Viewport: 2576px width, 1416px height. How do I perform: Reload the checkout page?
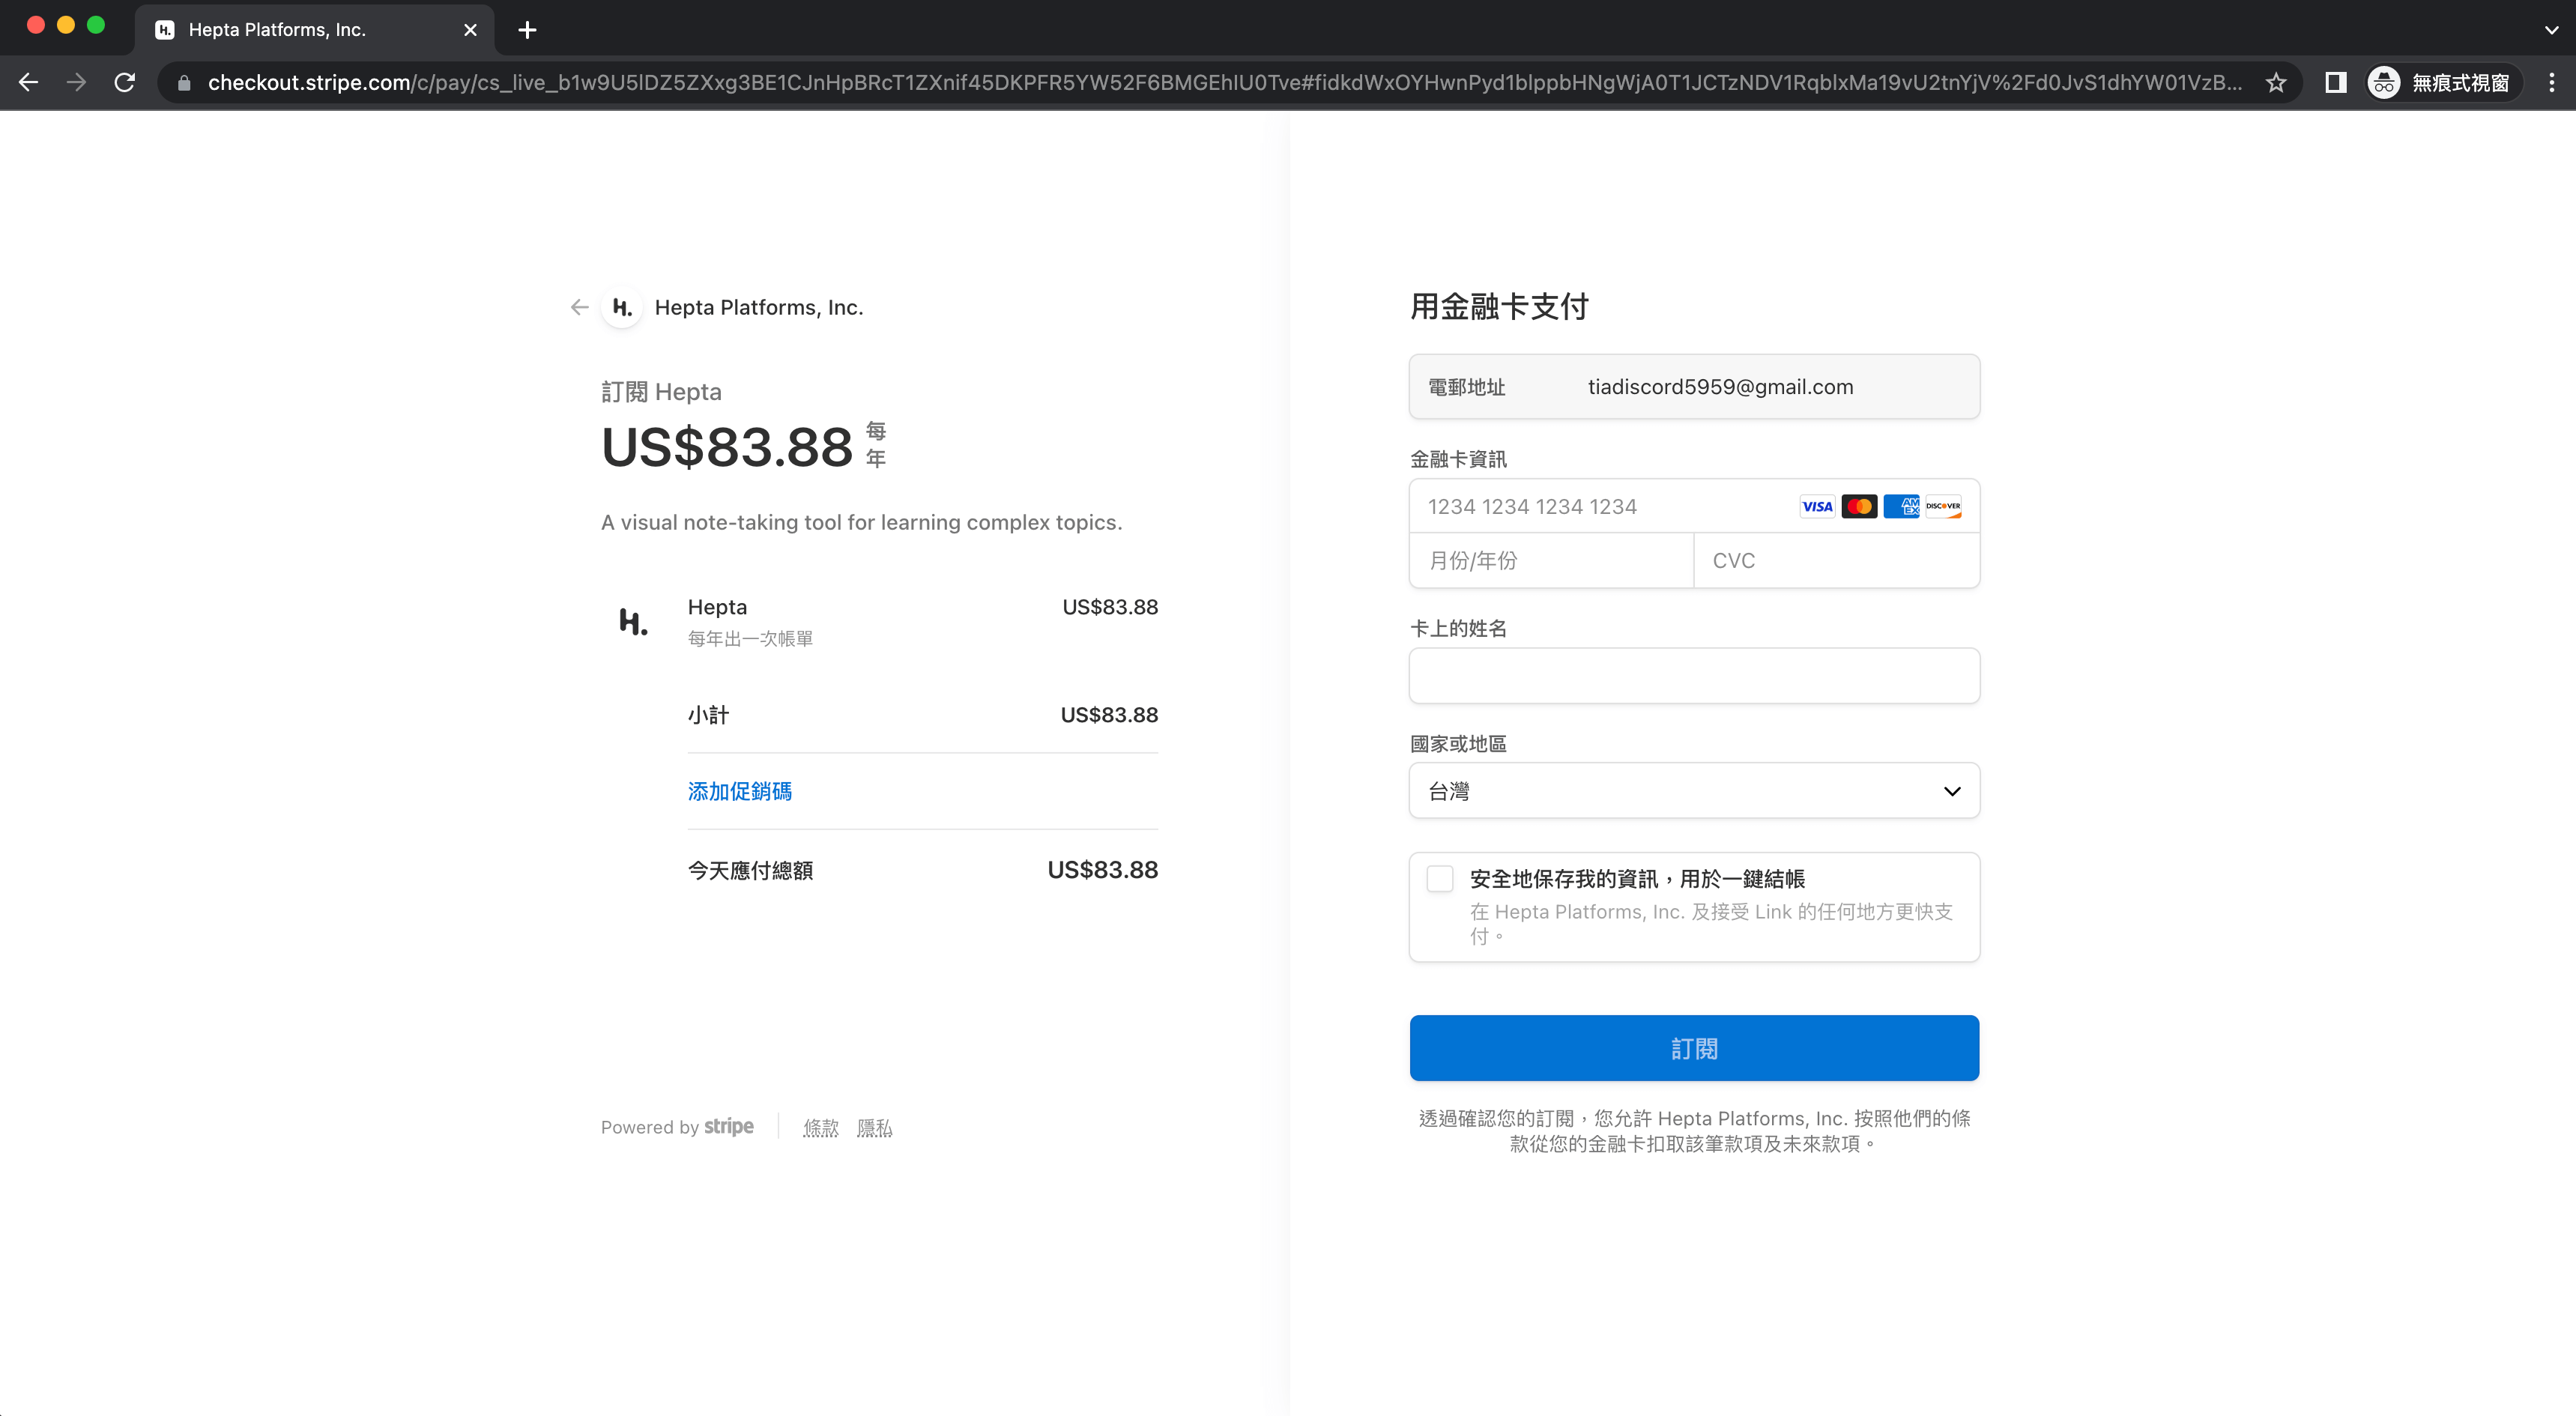[x=125, y=82]
